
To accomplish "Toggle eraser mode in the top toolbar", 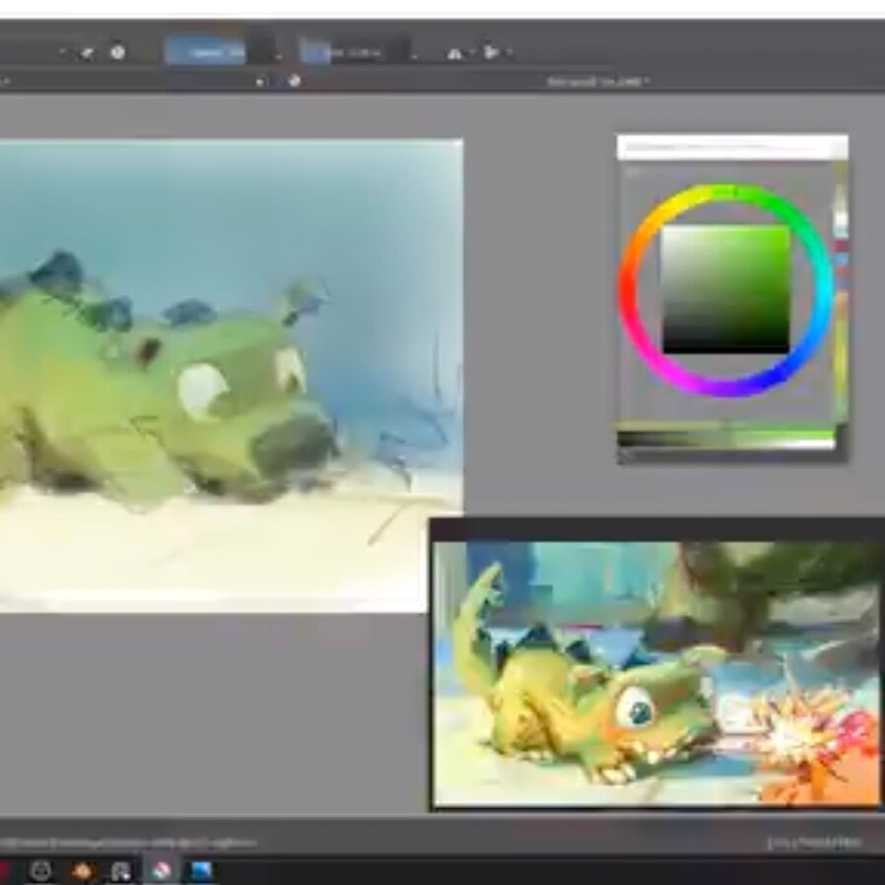I will point(87,52).
